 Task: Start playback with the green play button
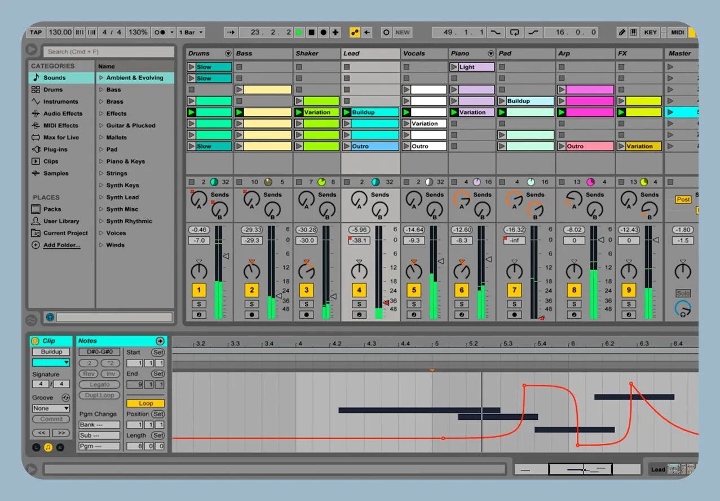point(299,32)
